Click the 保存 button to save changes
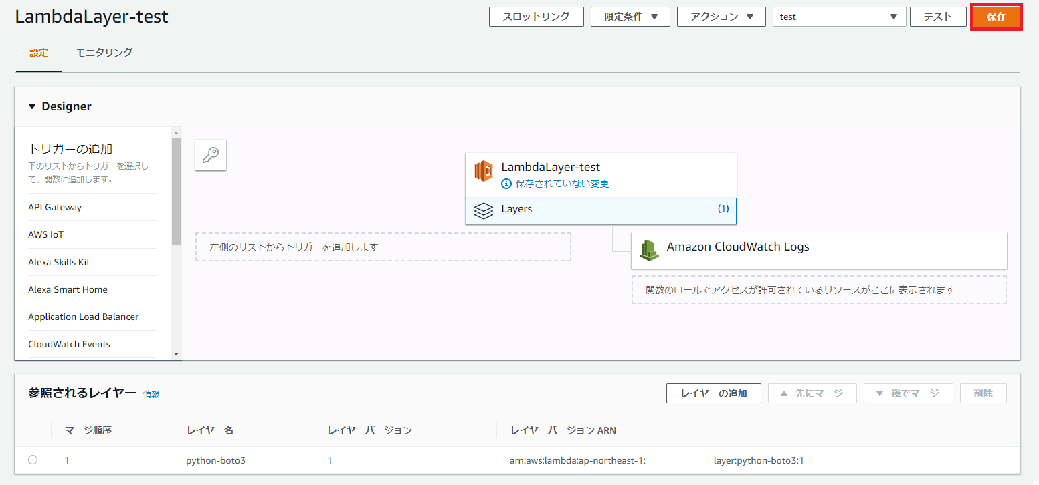 click(996, 17)
